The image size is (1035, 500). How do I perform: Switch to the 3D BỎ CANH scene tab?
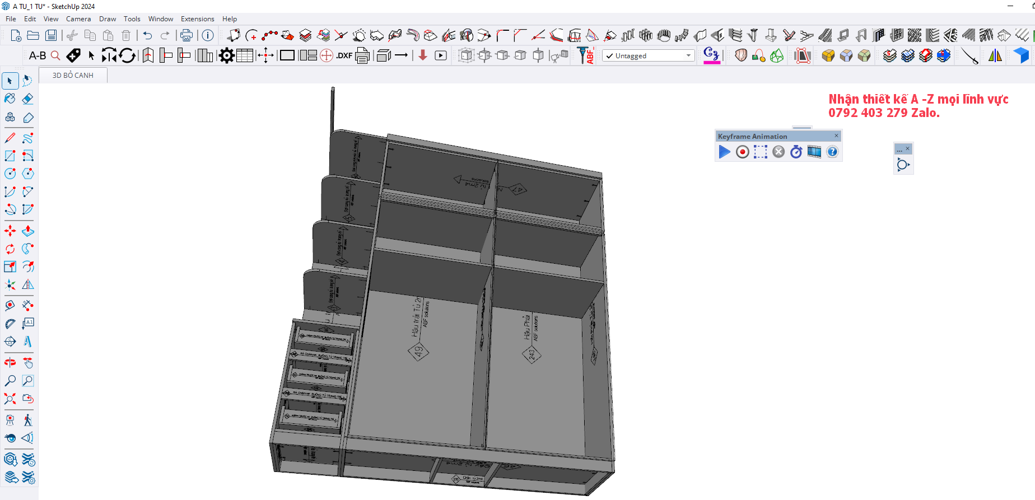coord(73,75)
